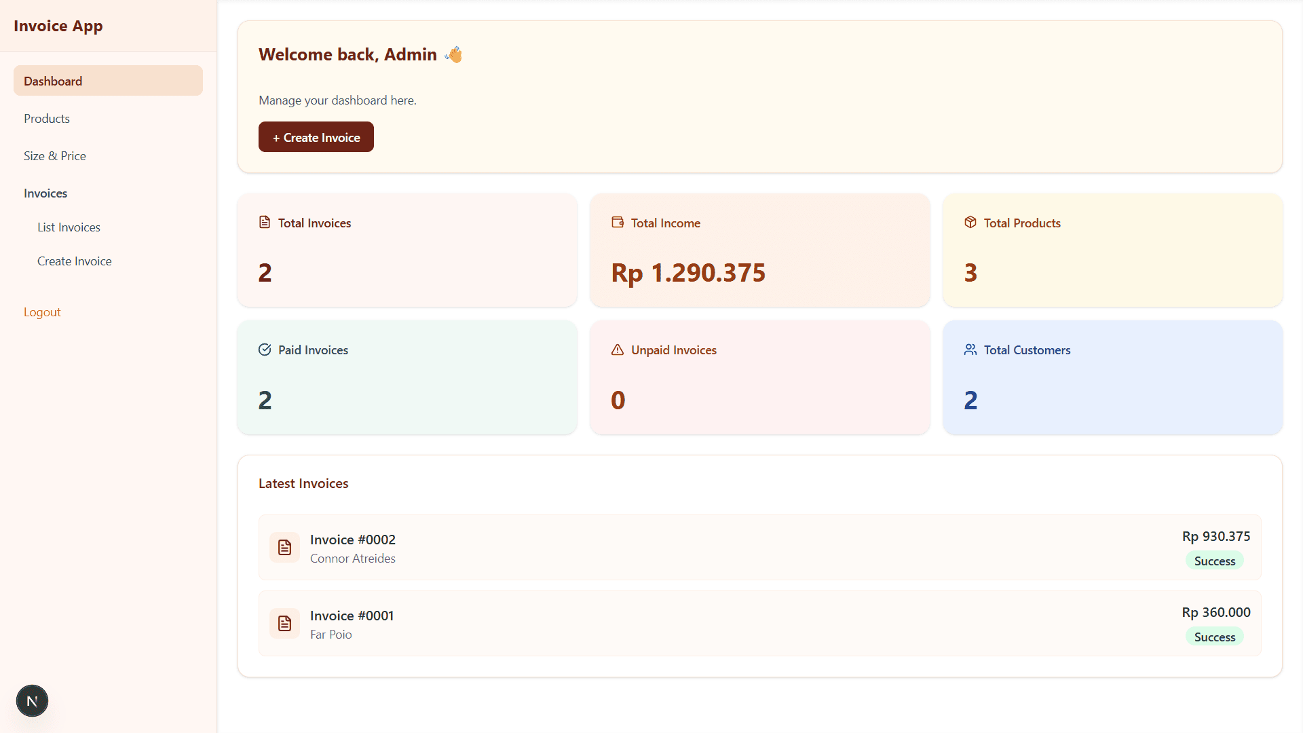Select List Invoices under Invoices
This screenshot has width=1303, height=733.
point(69,227)
